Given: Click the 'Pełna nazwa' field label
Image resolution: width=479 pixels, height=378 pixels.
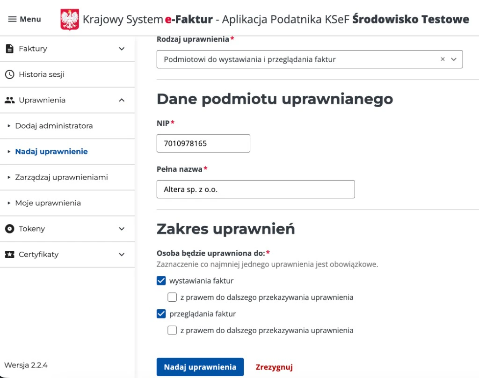Looking at the screenshot, I should pos(180,169).
